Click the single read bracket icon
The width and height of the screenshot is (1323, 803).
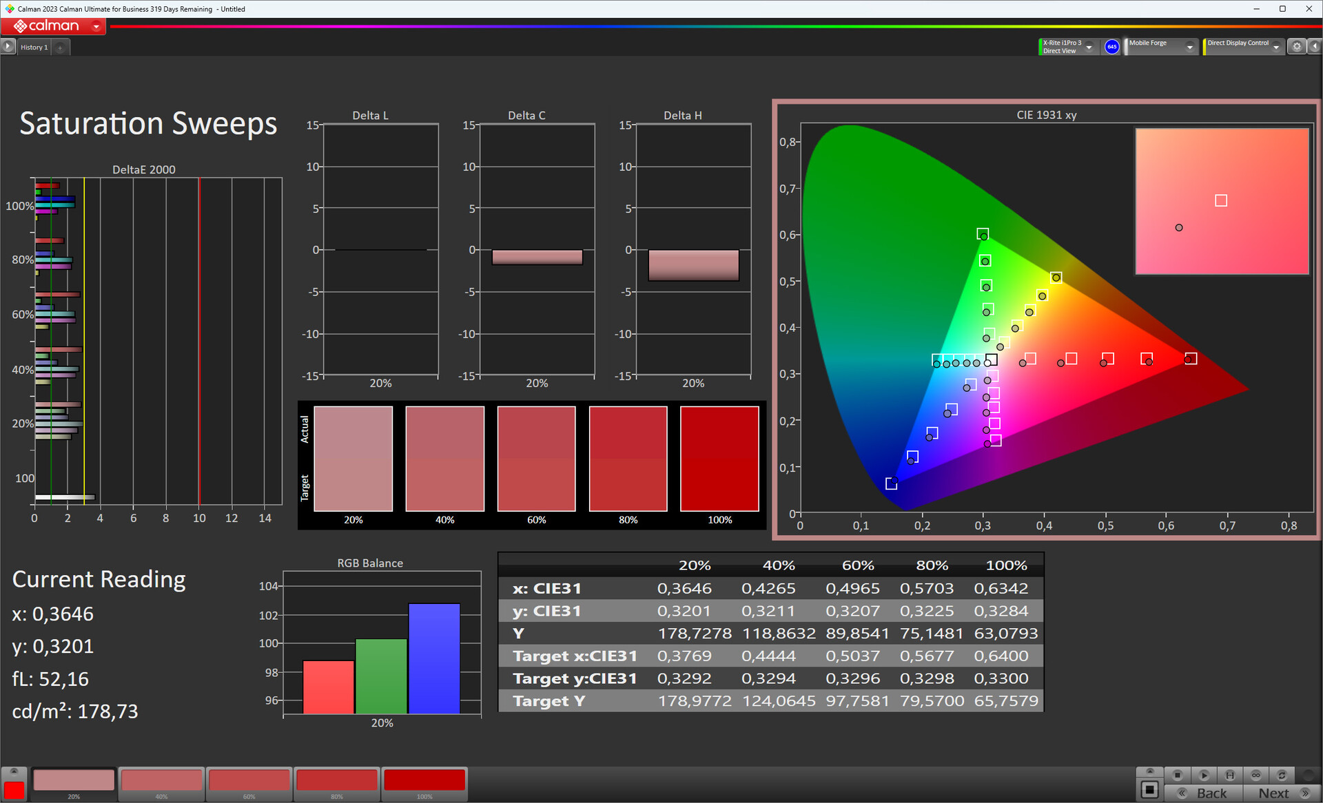pos(1230,775)
